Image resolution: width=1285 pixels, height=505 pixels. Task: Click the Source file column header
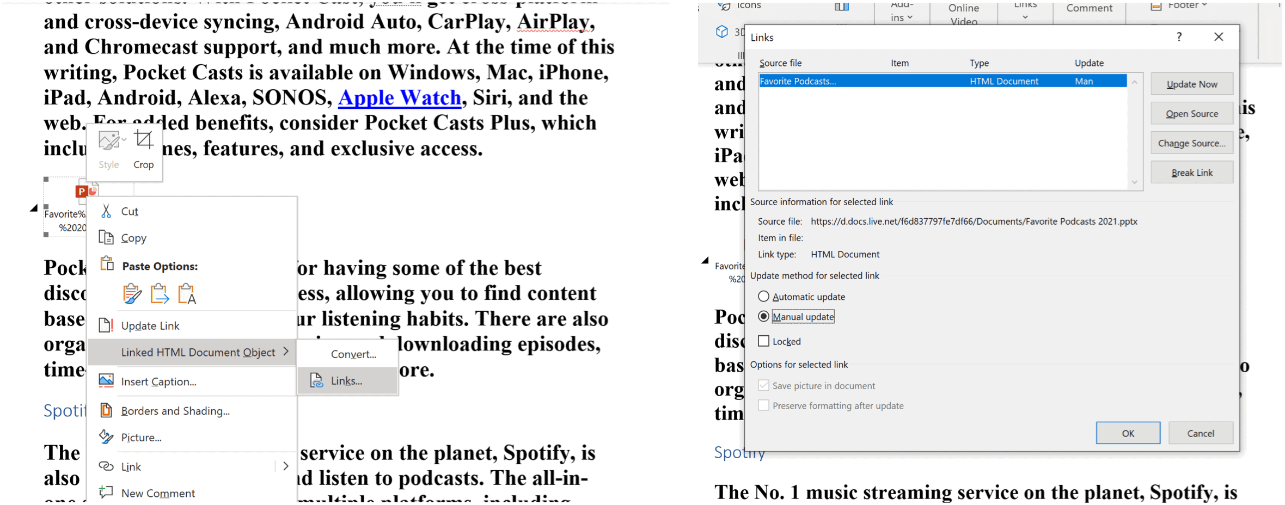click(x=781, y=63)
